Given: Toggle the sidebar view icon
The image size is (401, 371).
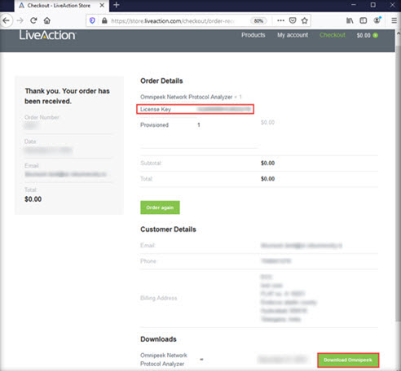Looking at the screenshot, I should pos(364,20).
